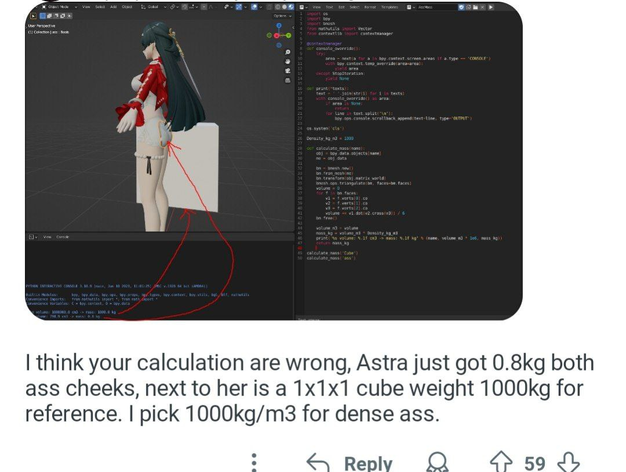The height and width of the screenshot is (472, 626).
Task: Toggle the fake user shield for AssMass
Action: click(x=461, y=7)
